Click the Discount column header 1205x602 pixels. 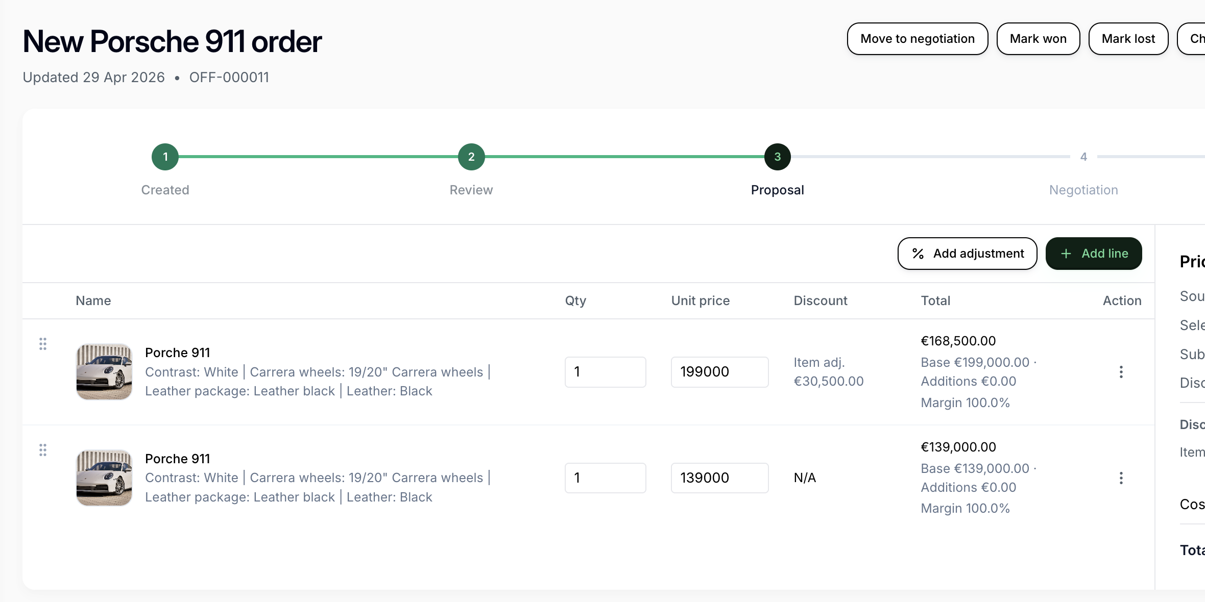click(x=821, y=301)
